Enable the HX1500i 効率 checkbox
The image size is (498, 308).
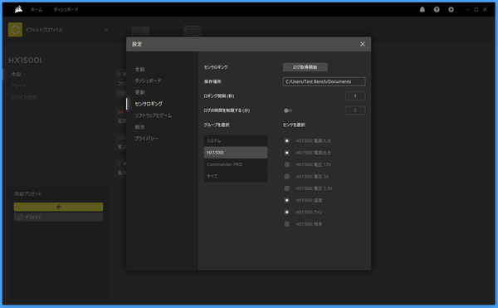click(x=287, y=224)
